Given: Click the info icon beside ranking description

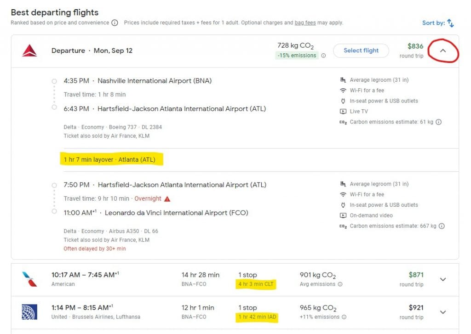Looking at the screenshot, I should (115, 23).
